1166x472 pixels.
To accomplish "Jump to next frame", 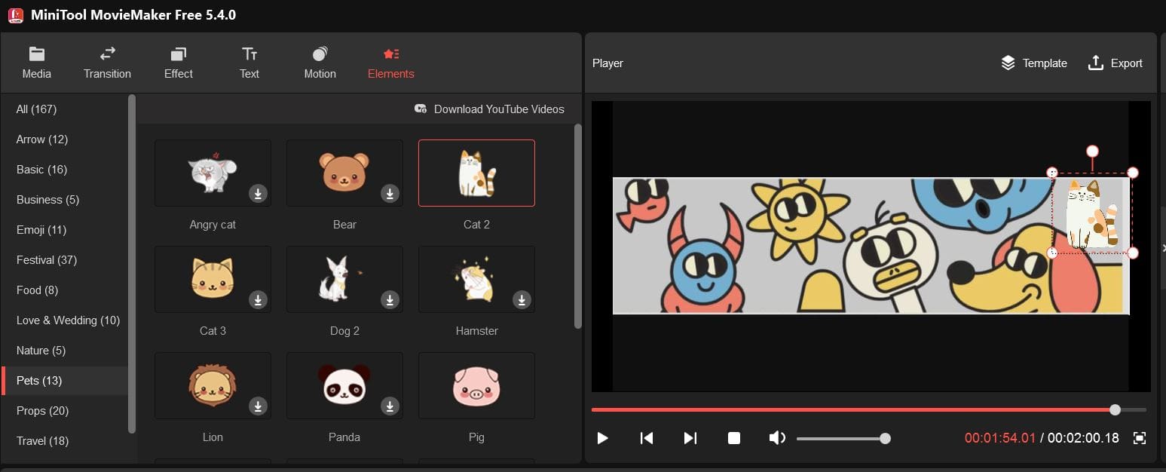I will point(690,438).
